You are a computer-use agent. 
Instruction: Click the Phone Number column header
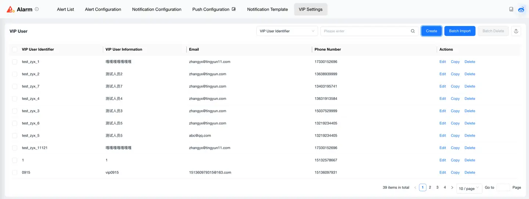tap(328, 50)
